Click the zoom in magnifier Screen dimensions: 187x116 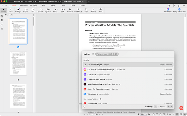click(x=149, y=114)
